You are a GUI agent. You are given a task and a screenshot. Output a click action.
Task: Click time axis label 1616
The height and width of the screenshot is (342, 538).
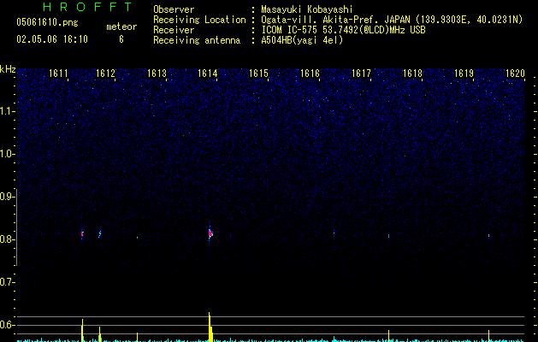pyautogui.click(x=310, y=74)
